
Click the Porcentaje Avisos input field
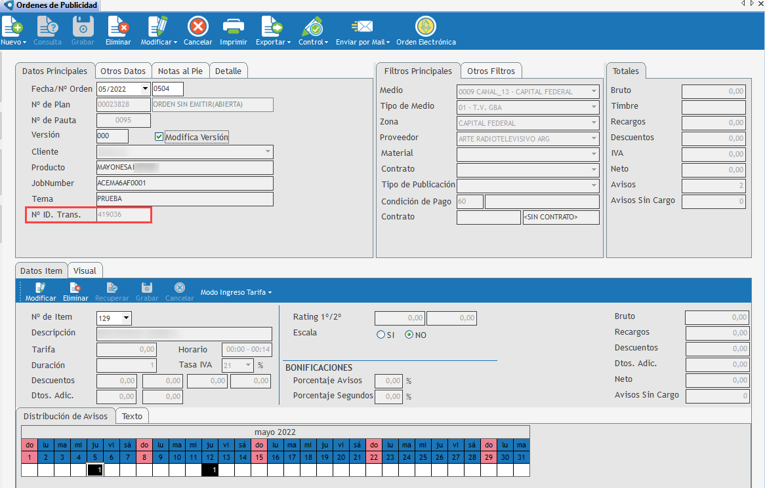pos(388,381)
